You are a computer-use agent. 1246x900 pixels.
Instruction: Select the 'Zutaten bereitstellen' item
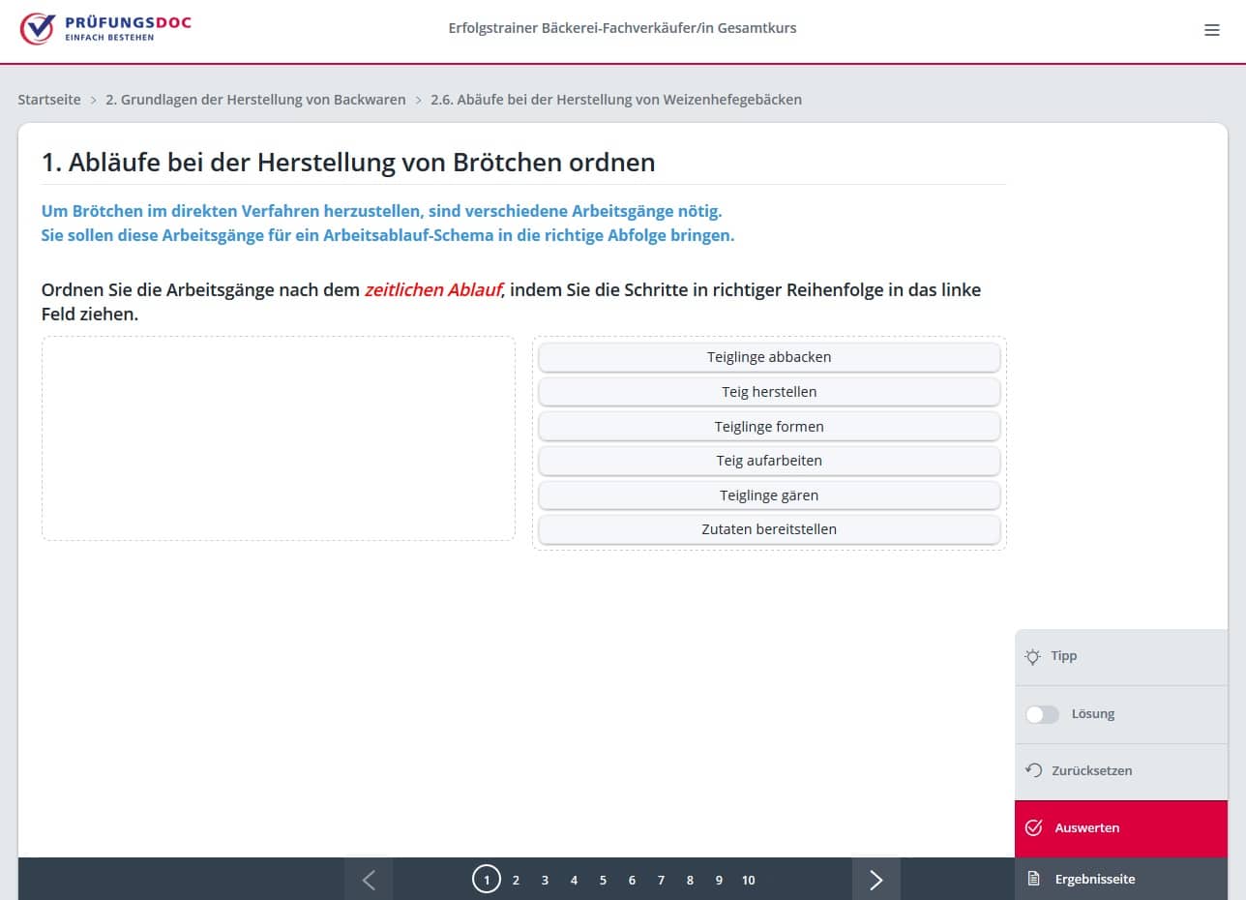point(768,529)
